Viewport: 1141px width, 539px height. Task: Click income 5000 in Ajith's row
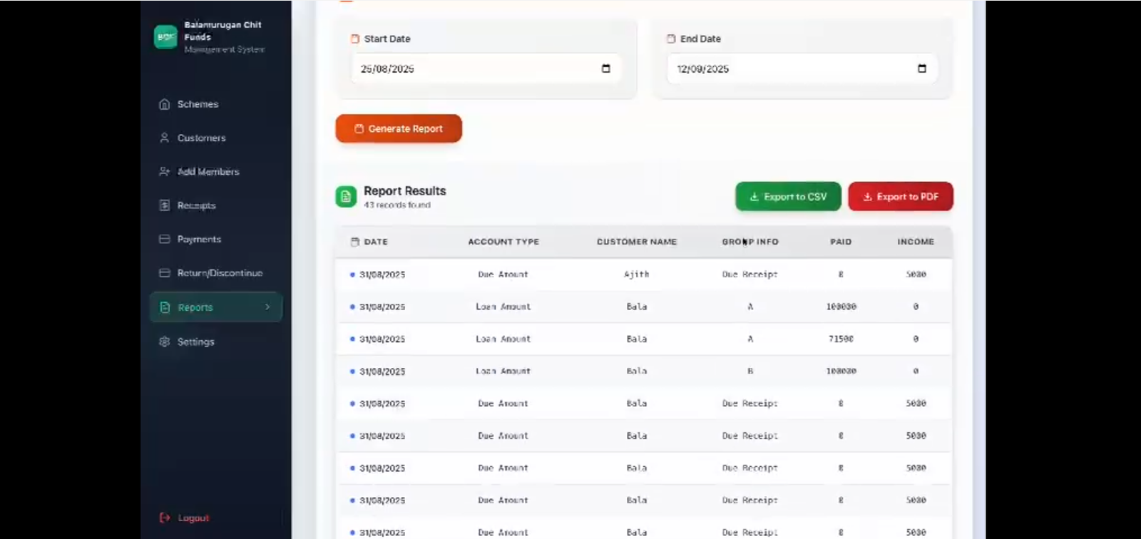point(916,274)
